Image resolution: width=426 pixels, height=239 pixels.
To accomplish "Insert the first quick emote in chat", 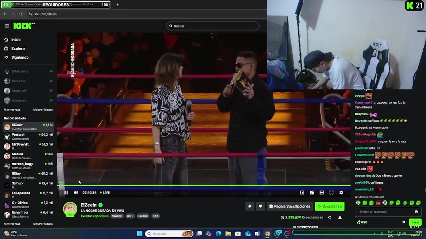I will tap(358, 203).
